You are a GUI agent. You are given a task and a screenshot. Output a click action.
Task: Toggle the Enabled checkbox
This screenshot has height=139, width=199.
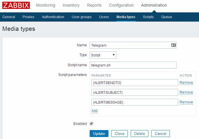(91, 123)
